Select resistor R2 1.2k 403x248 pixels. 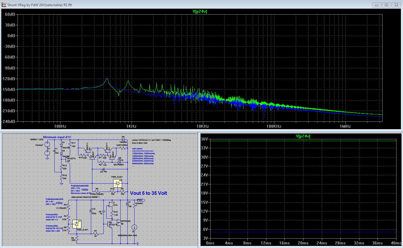point(103,162)
